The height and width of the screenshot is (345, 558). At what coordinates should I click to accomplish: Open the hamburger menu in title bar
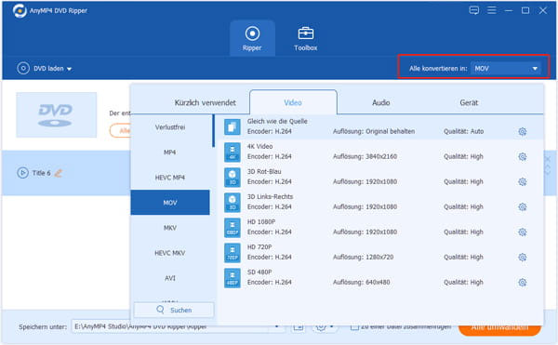point(491,10)
